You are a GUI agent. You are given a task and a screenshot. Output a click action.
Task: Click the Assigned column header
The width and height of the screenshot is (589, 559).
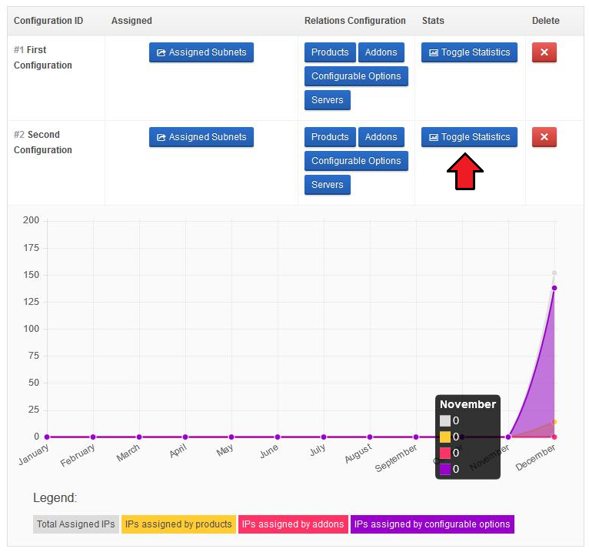131,21
